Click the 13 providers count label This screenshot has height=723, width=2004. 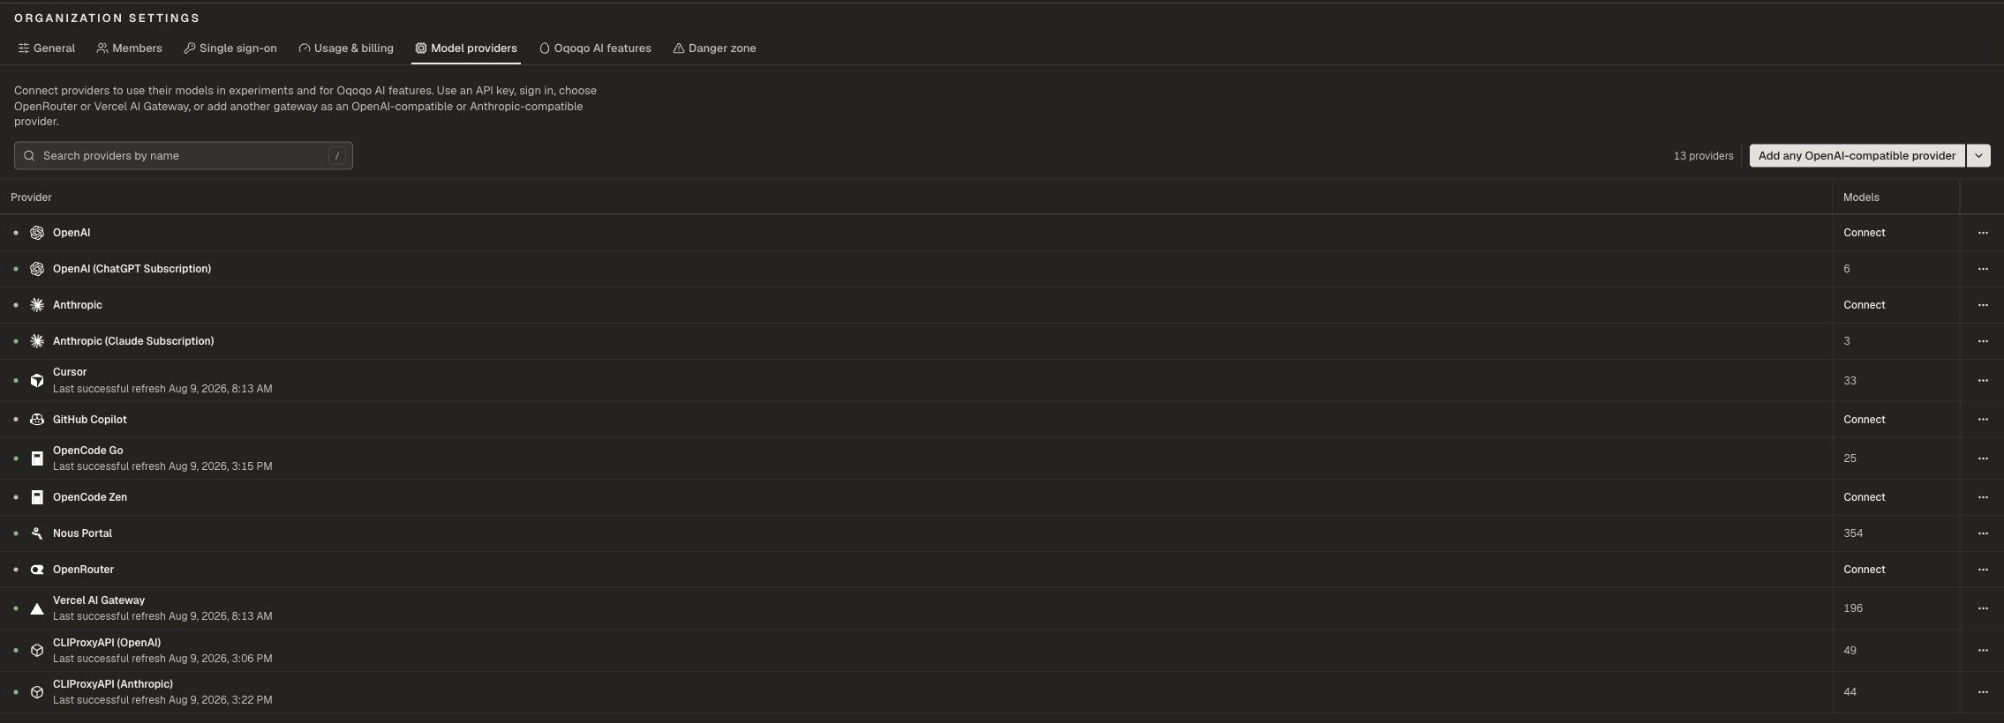1703,156
